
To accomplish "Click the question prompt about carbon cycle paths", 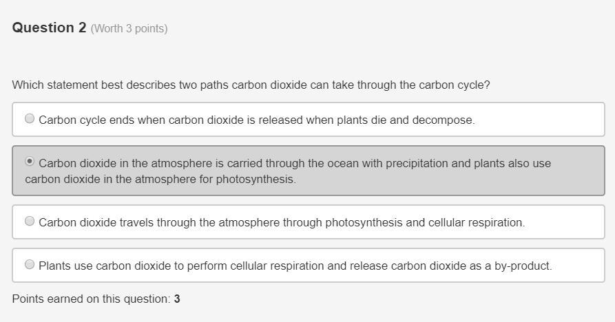I will [x=251, y=85].
